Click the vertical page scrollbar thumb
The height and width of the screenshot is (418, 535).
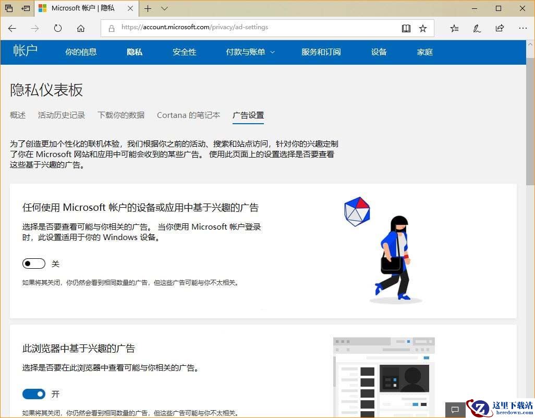pos(530,121)
